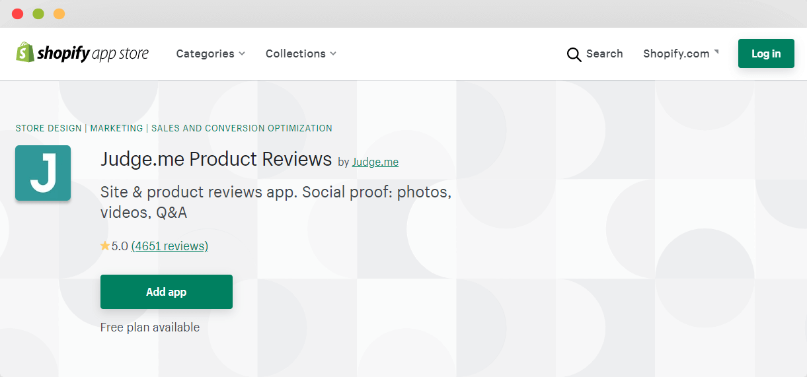The width and height of the screenshot is (807, 377).
Task: Click the orange window control button
Action: 59,14
